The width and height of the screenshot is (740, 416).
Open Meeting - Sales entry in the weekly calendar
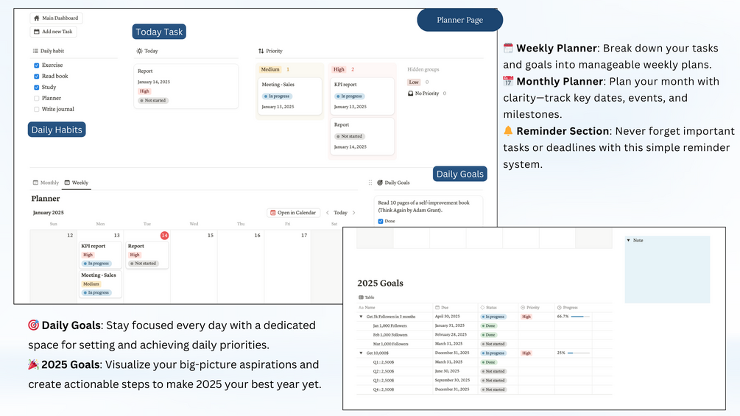point(100,284)
